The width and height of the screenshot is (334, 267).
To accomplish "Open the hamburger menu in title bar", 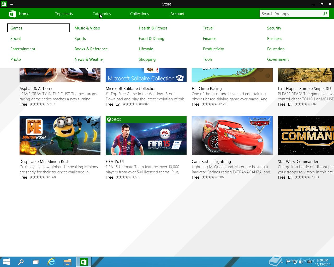I will [12, 4].
